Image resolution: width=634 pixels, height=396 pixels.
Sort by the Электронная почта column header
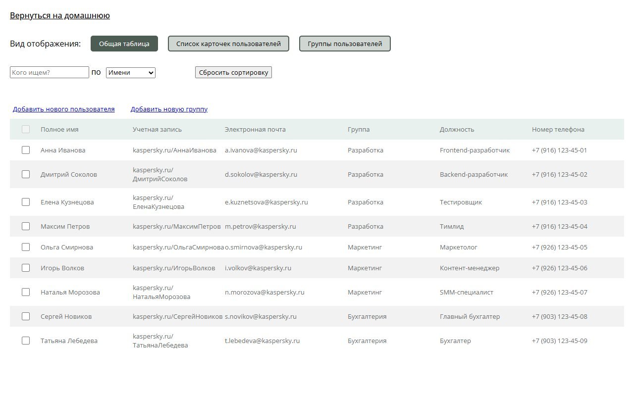(255, 130)
